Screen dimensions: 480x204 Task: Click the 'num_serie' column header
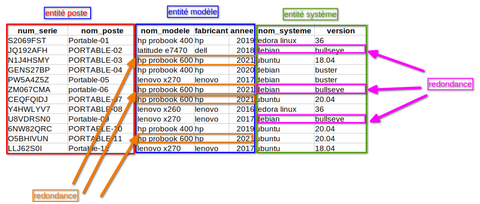point(37,31)
